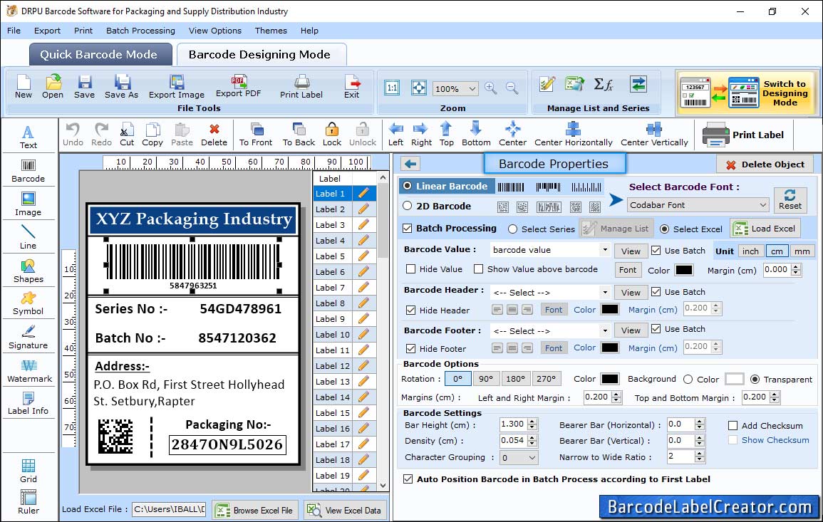This screenshot has height=522, width=823.
Task: Toggle the Hide Header checkbox
Action: coord(411,310)
